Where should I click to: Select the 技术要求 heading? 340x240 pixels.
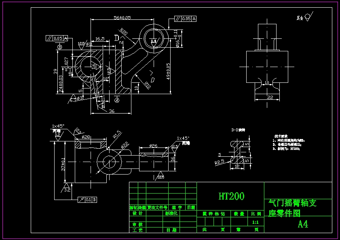[281, 136]
